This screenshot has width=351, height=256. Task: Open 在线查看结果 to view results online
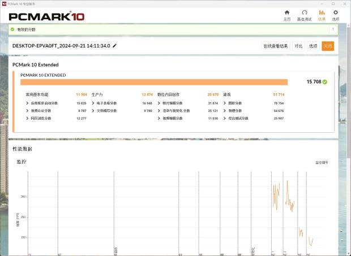[x=276, y=46]
